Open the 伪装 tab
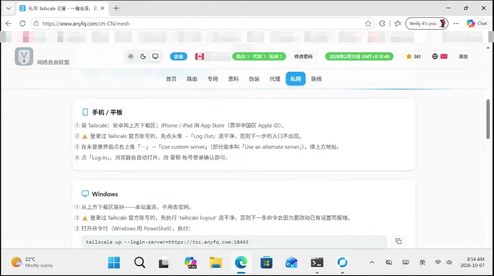 pyautogui.click(x=254, y=79)
